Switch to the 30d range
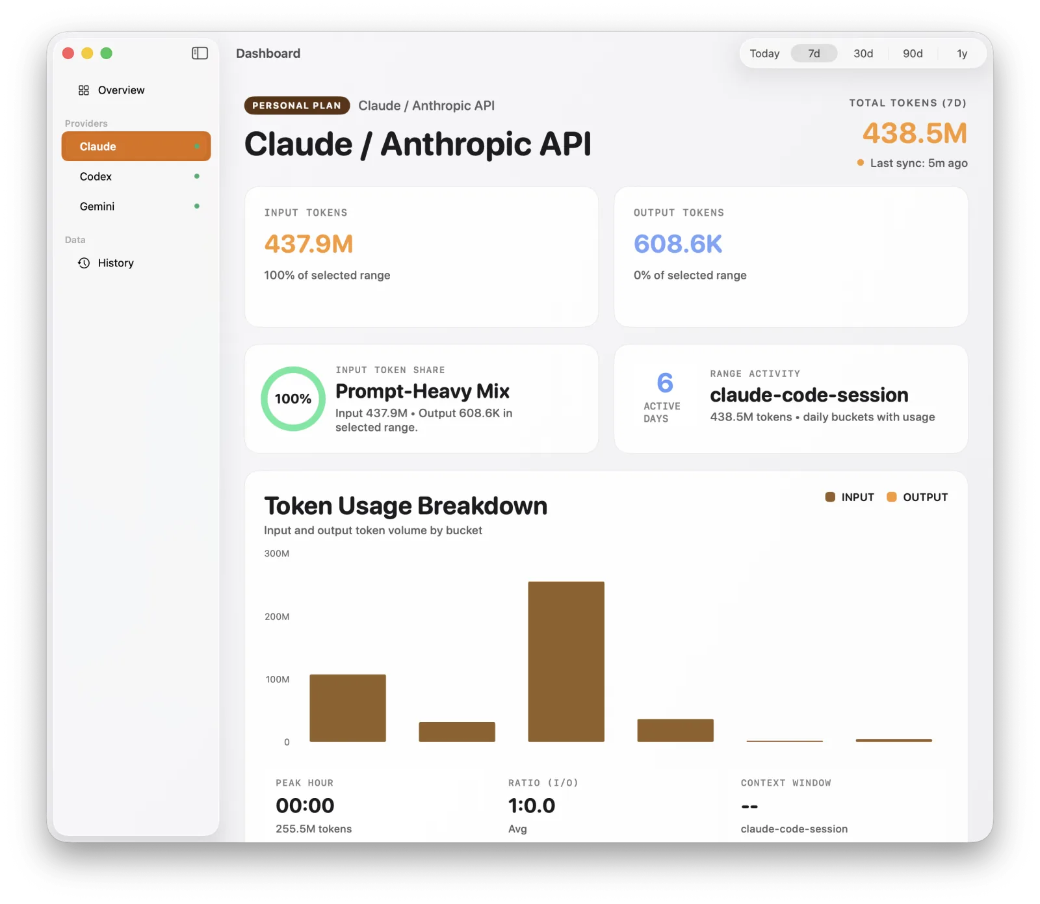Viewport: 1040px width, 904px height. pyautogui.click(x=863, y=53)
